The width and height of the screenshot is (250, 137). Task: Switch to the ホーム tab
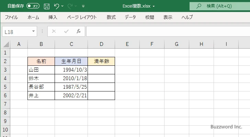click(x=33, y=17)
